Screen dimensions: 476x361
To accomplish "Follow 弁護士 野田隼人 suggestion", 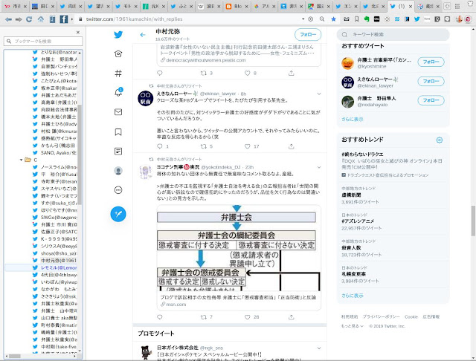I will (431, 100).
